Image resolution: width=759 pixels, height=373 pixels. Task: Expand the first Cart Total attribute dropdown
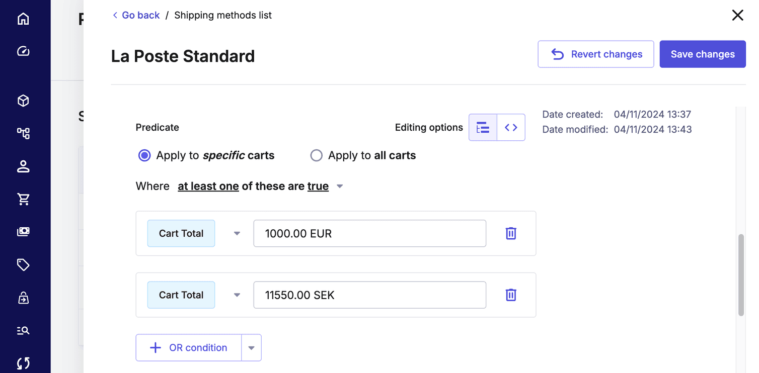(236, 233)
